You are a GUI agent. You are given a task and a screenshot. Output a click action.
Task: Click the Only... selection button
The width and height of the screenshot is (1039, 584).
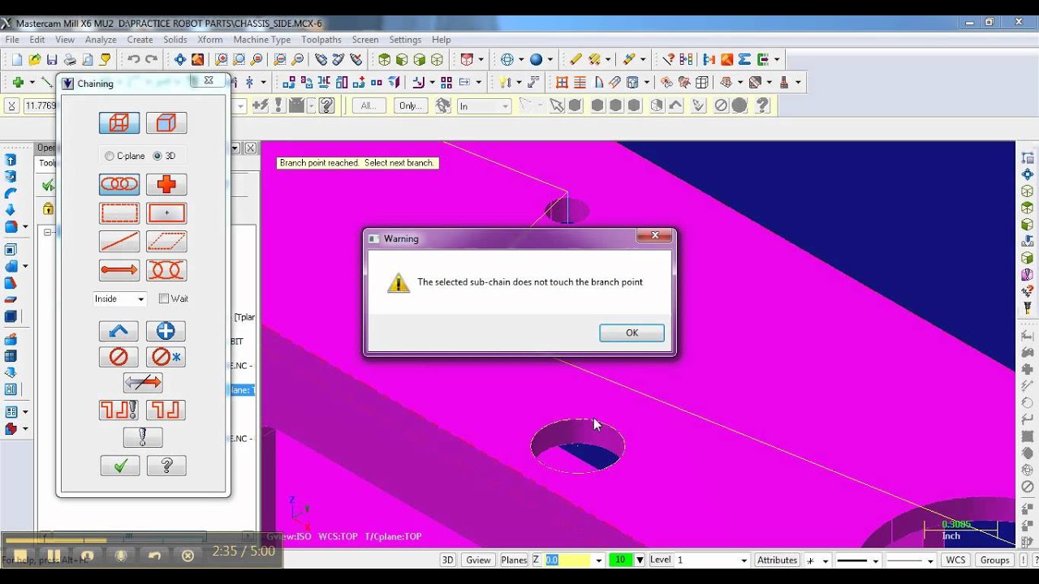[x=411, y=105]
